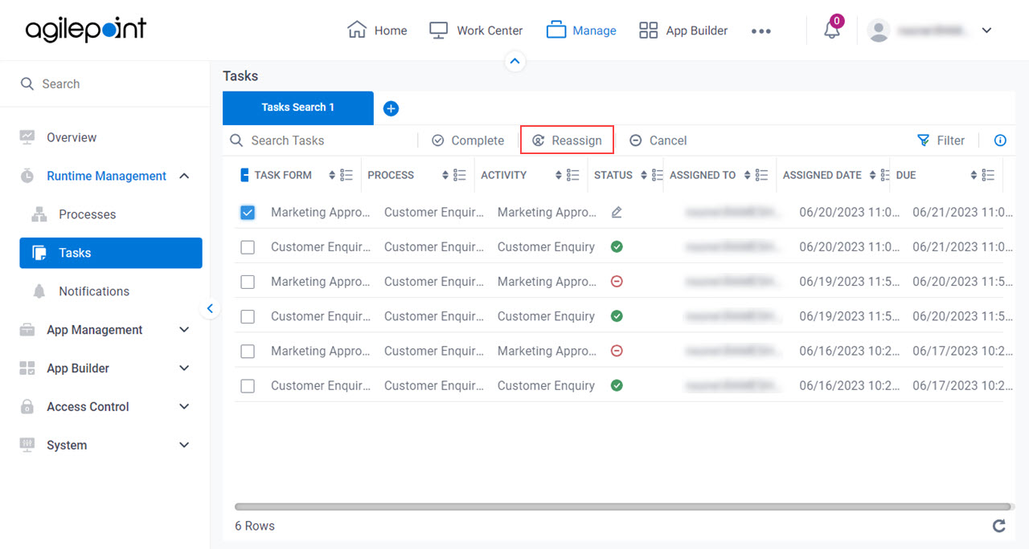Sort by Activity column
This screenshot has width=1029, height=549.
[x=559, y=175]
